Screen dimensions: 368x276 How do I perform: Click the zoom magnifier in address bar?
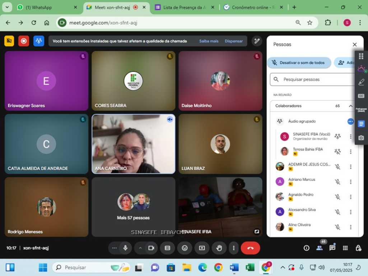coord(298,23)
